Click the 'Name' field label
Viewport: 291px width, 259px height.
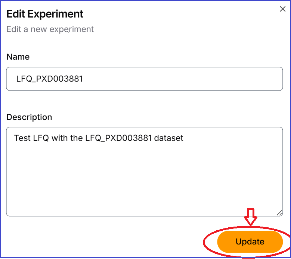[x=18, y=57]
